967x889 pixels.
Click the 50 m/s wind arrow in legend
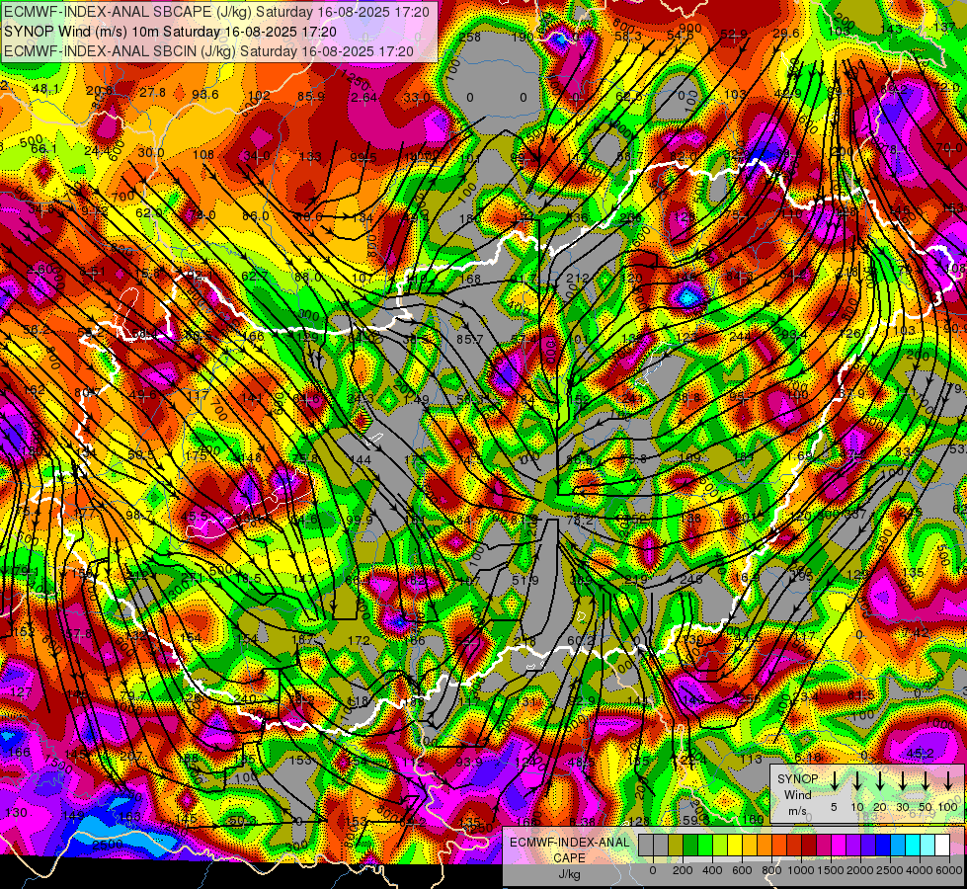[926, 780]
